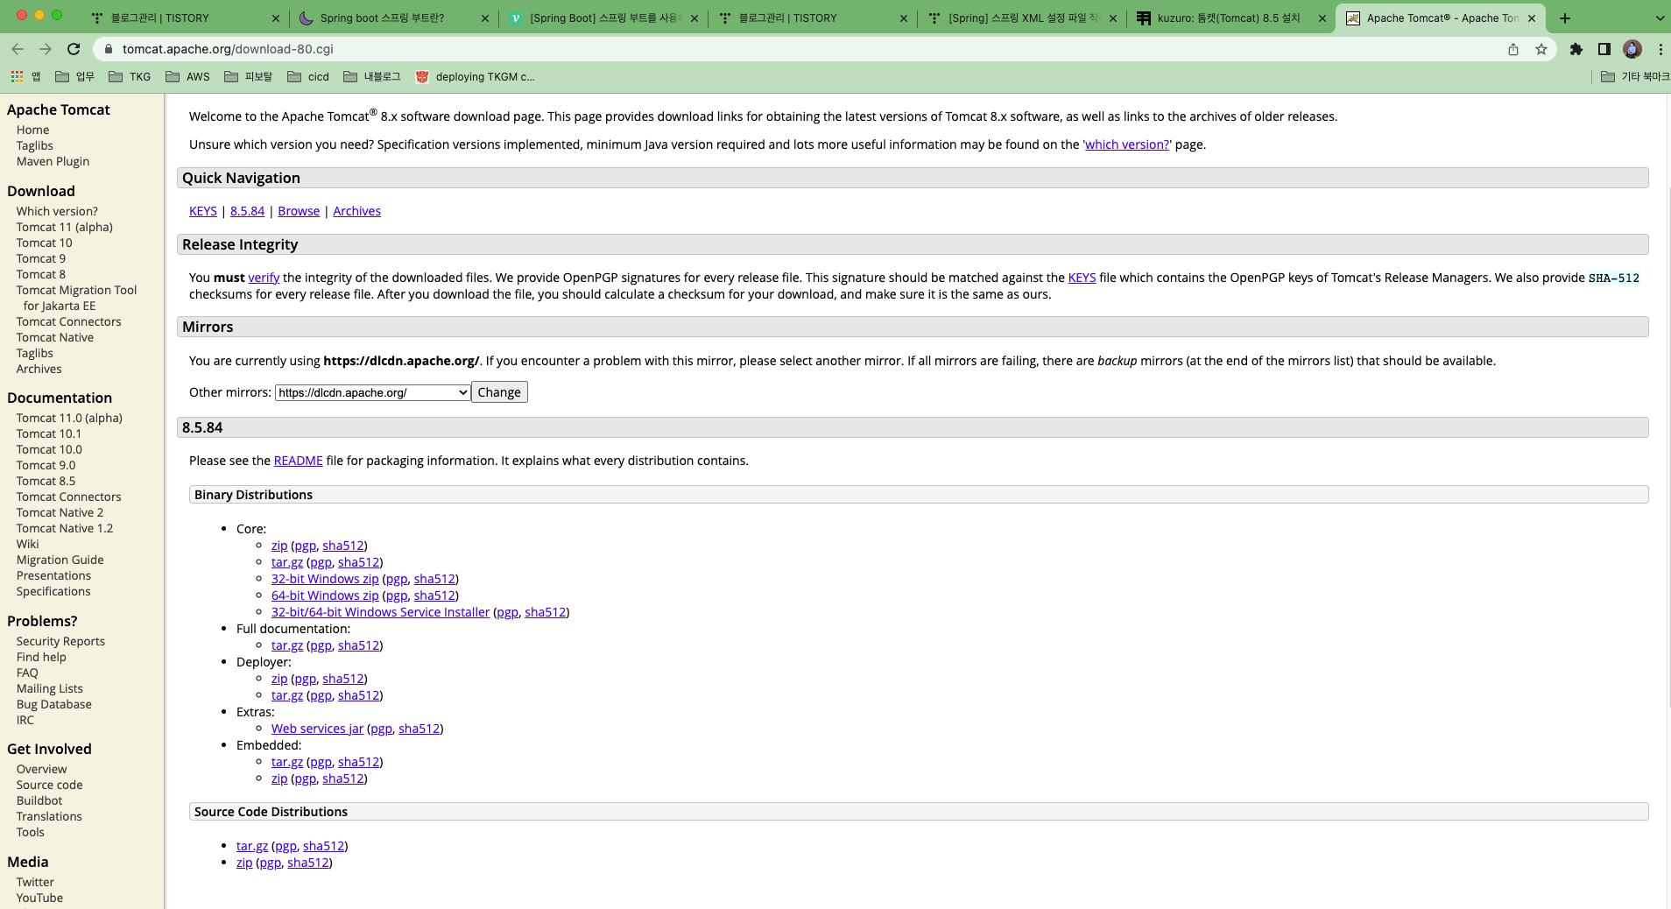Open a new browser tab
Viewport: 1671px width, 909px height.
point(1565,18)
